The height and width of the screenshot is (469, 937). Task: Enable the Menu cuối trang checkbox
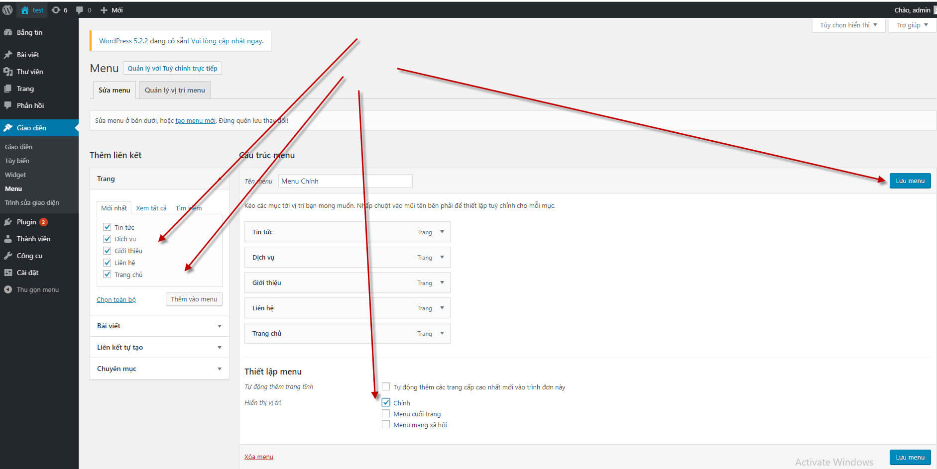pos(386,413)
